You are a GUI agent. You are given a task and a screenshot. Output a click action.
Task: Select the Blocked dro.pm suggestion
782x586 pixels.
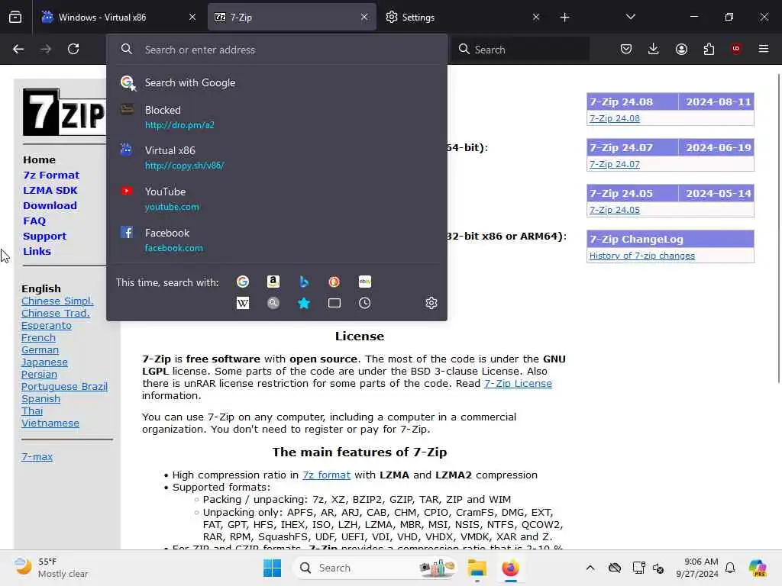(276, 117)
